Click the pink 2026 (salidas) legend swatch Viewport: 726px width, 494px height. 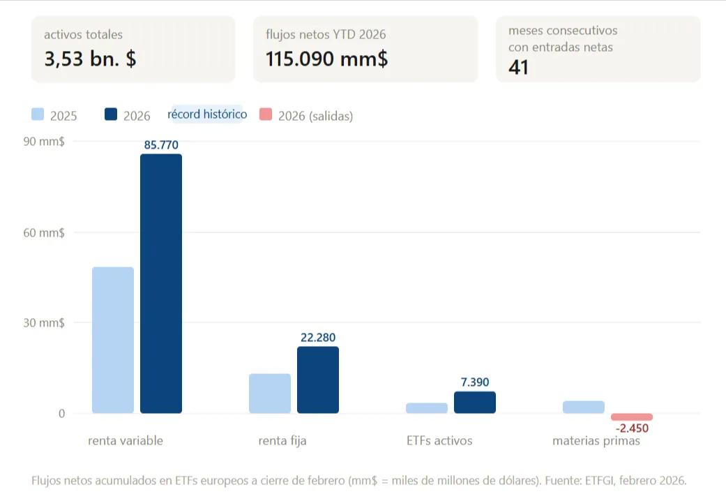tap(265, 114)
